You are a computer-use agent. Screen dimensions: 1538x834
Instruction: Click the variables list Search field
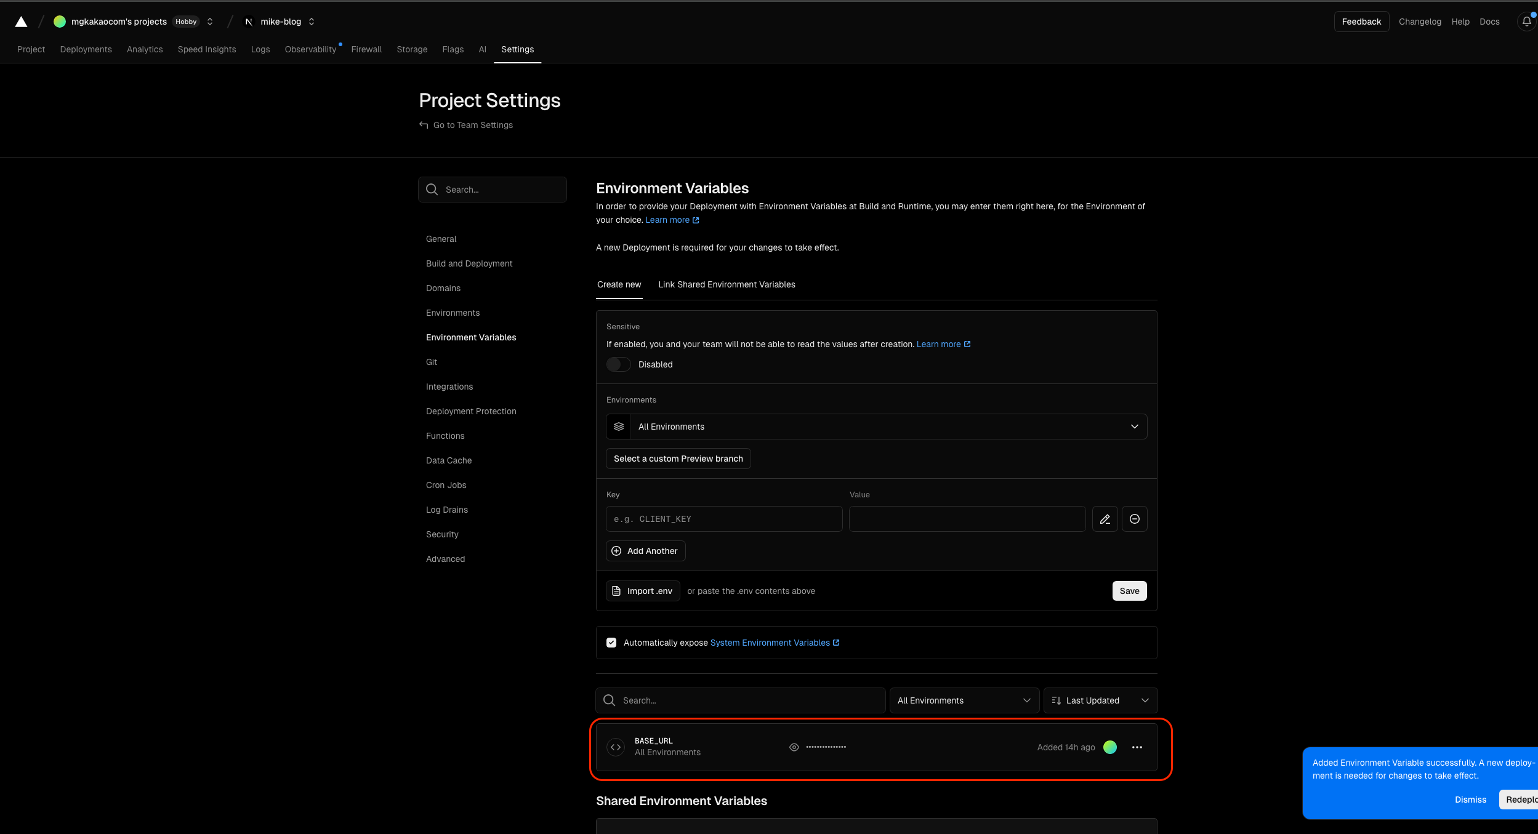(x=741, y=700)
